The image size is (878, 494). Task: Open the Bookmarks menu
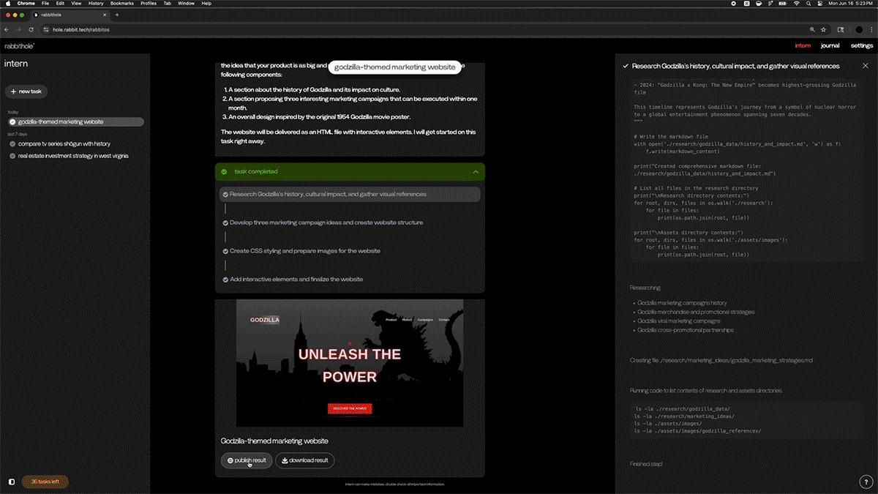tap(122, 4)
